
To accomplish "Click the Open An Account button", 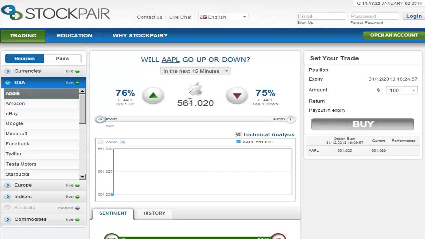I will (x=394, y=35).
